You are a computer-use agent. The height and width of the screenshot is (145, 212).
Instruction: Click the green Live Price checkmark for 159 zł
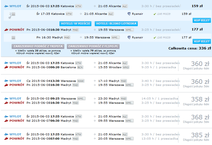pos(155,14)
